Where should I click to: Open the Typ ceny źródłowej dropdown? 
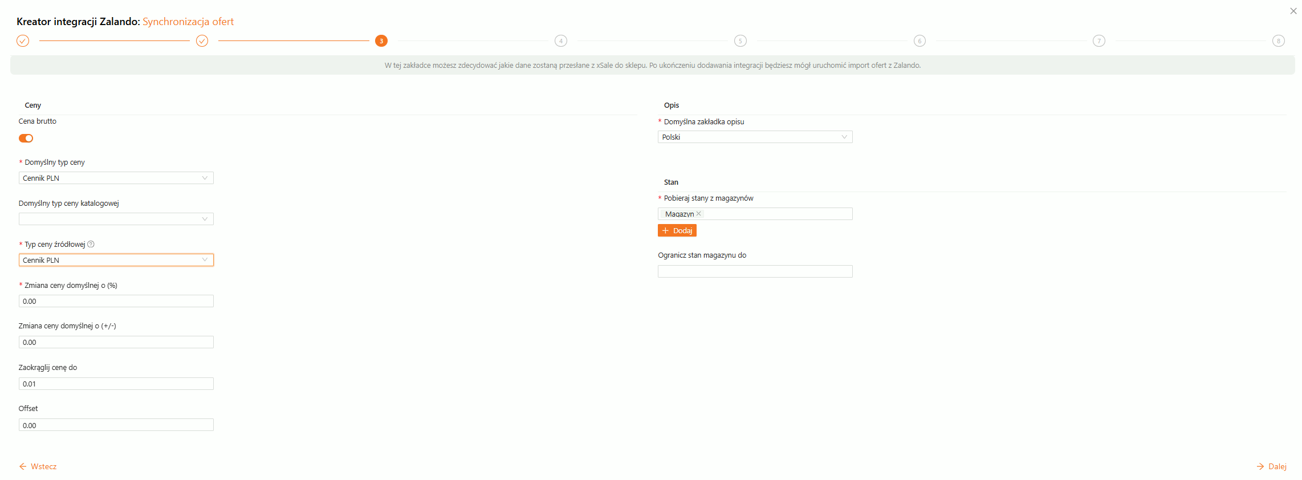tap(116, 261)
